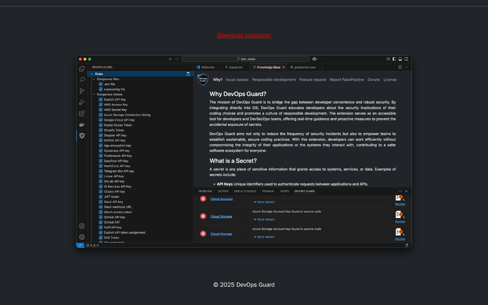
Task: Expand More details under first Cloud Storage
Action: click(265, 220)
